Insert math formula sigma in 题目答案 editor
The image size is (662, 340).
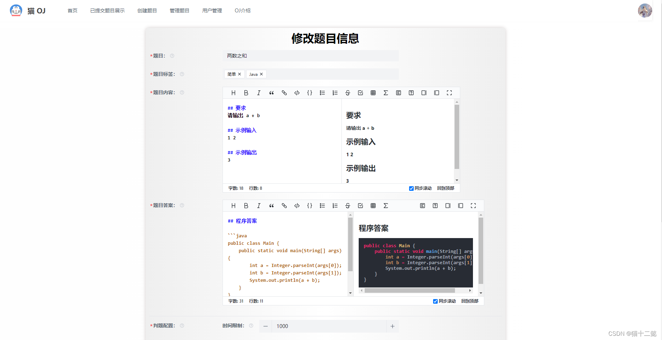coord(386,206)
